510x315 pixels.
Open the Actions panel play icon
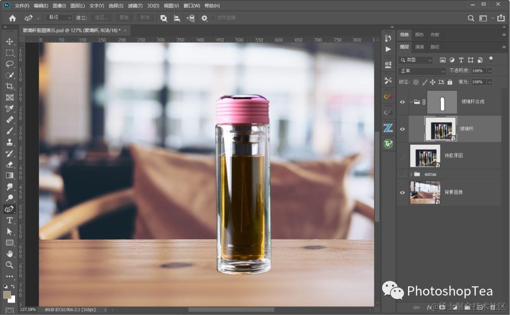click(388, 49)
